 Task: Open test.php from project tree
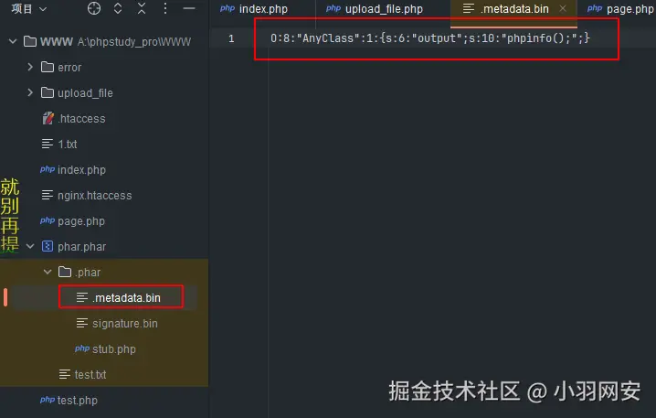point(78,401)
